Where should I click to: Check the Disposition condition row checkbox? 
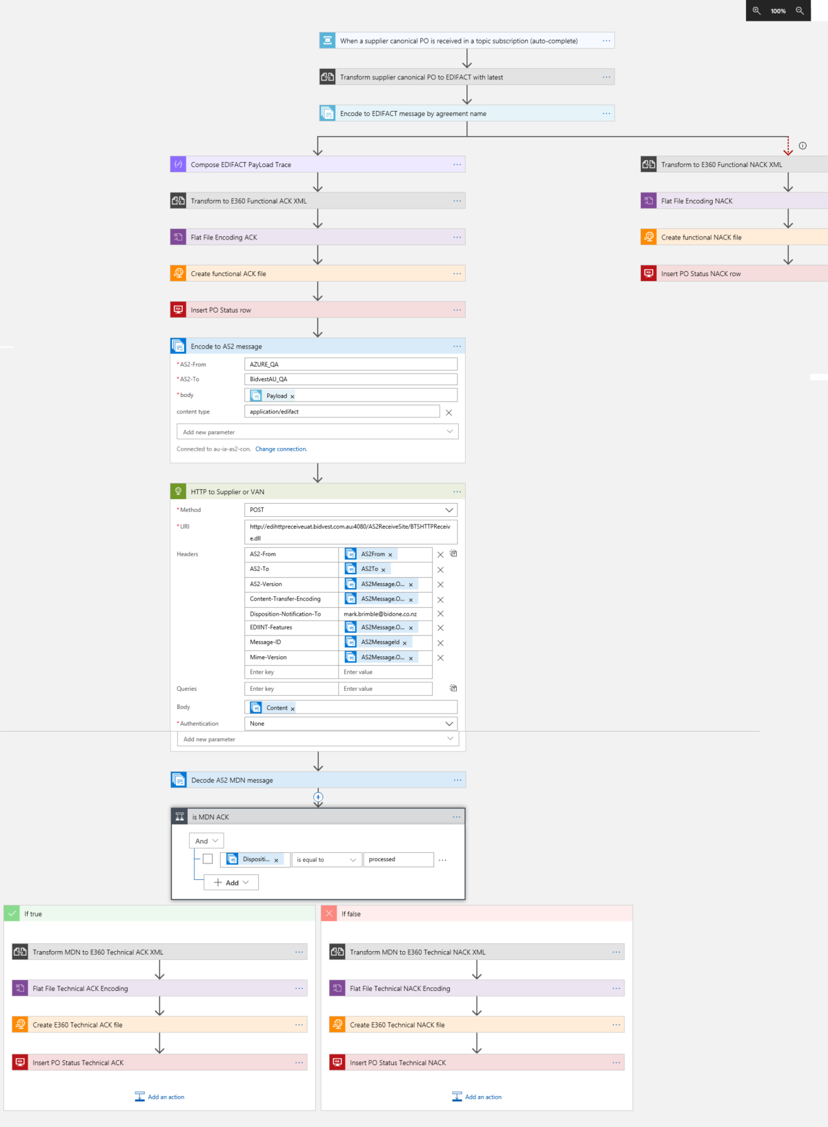[x=208, y=859]
